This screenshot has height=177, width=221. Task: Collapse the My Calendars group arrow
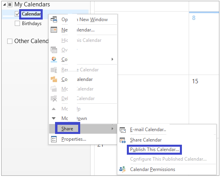pos(4,4)
